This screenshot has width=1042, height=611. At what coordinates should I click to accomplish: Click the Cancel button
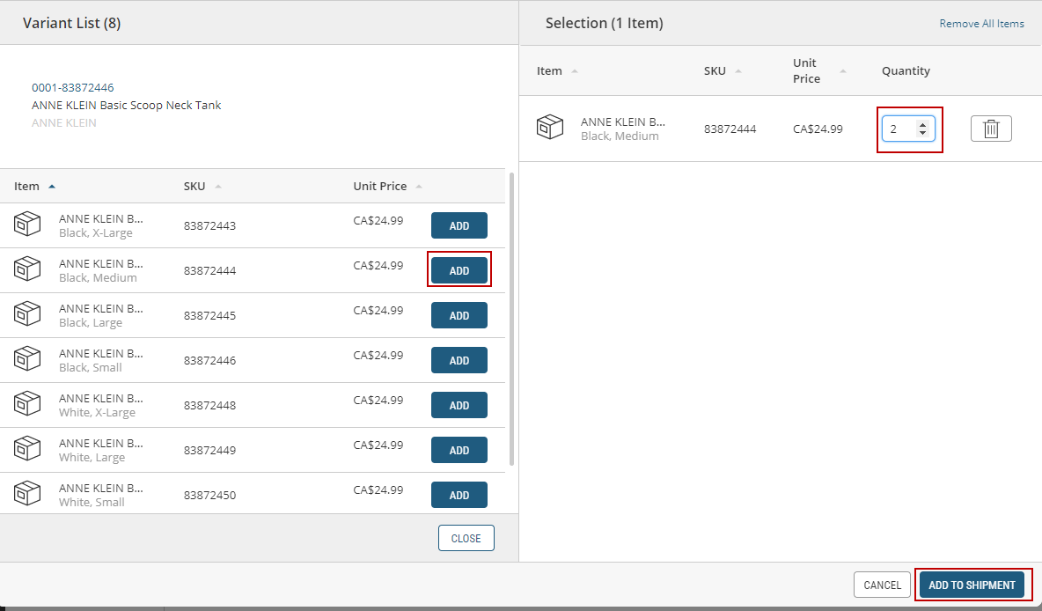(882, 585)
